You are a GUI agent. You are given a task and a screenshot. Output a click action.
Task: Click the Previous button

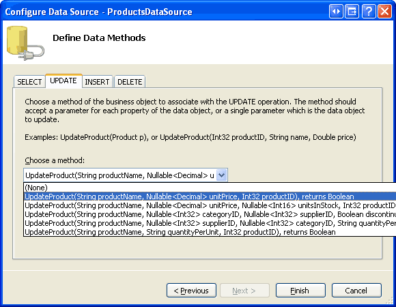[x=191, y=291]
